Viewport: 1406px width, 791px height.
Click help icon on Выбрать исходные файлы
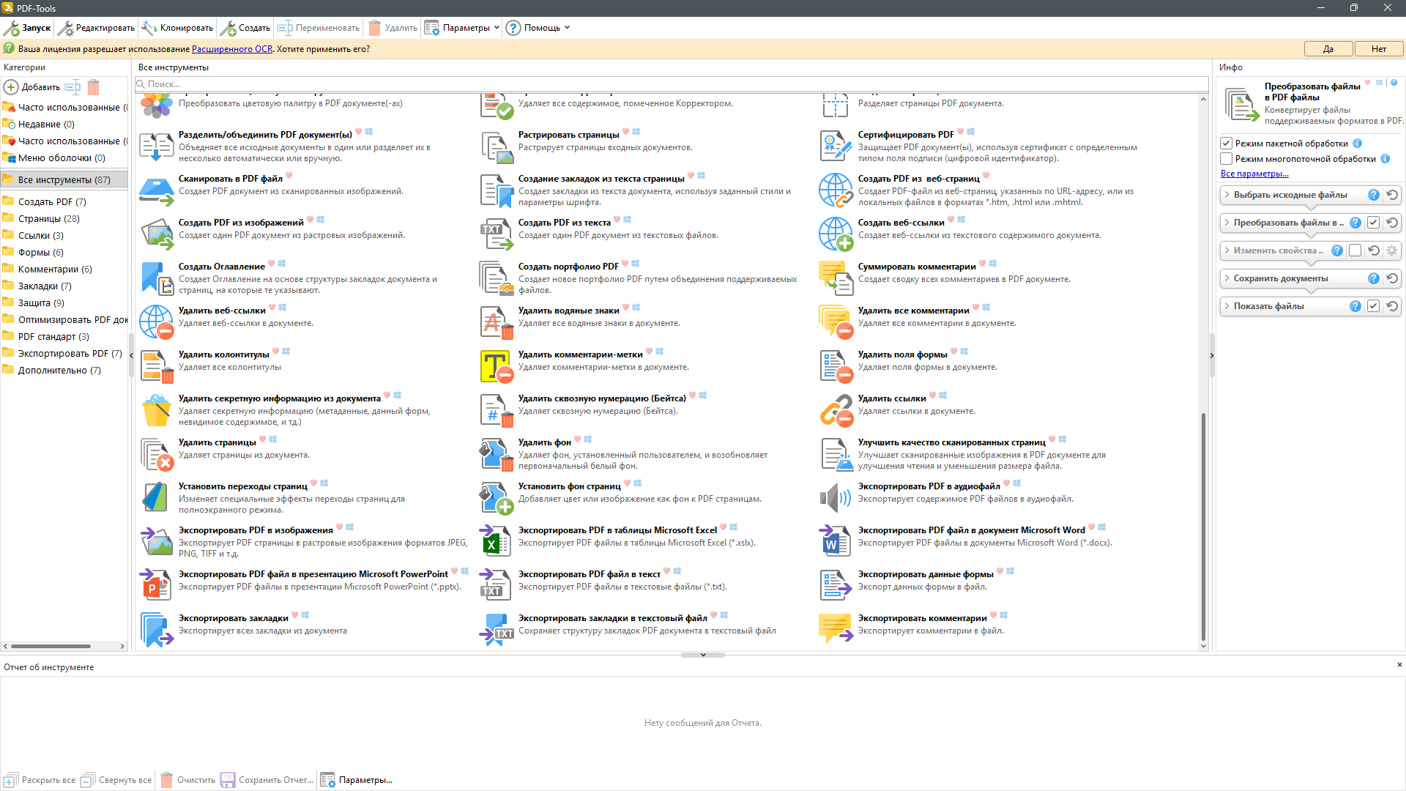[x=1374, y=195]
